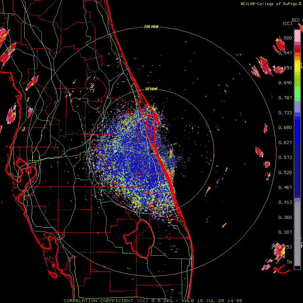Pick the bright green color bar segment

(297, 92)
